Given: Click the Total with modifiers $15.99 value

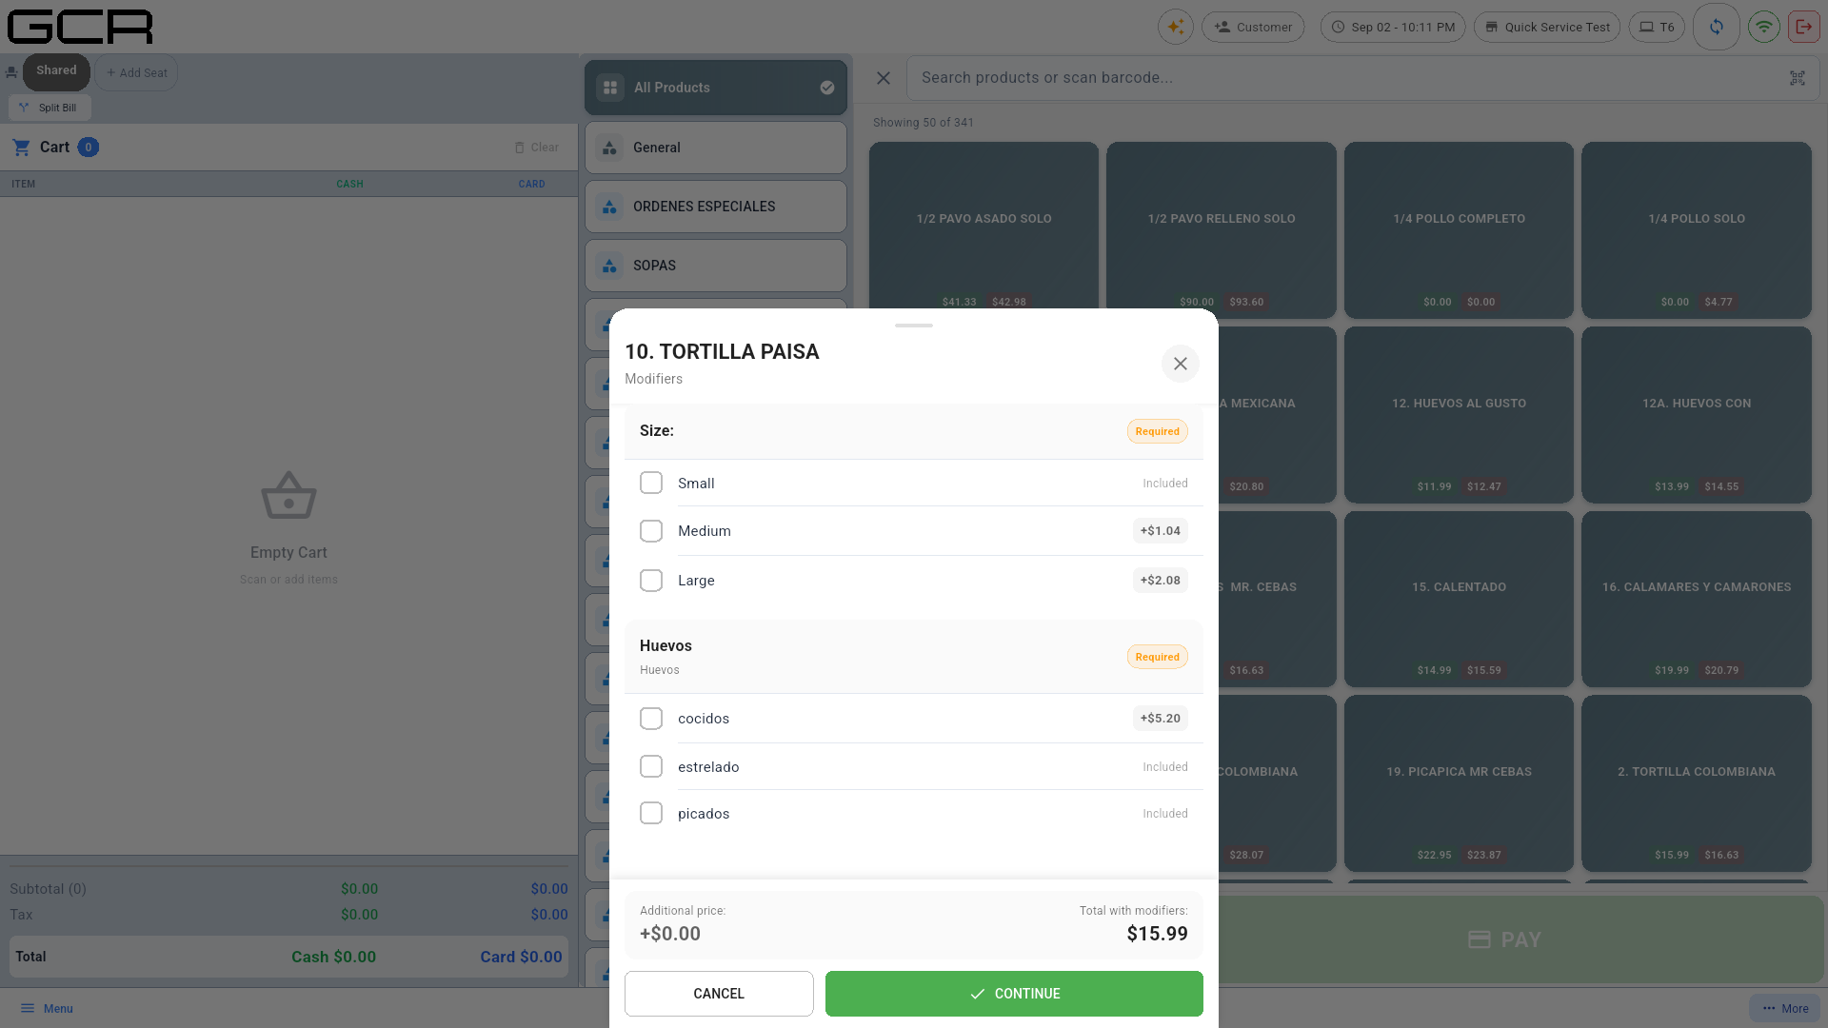Looking at the screenshot, I should [x=1158, y=934].
